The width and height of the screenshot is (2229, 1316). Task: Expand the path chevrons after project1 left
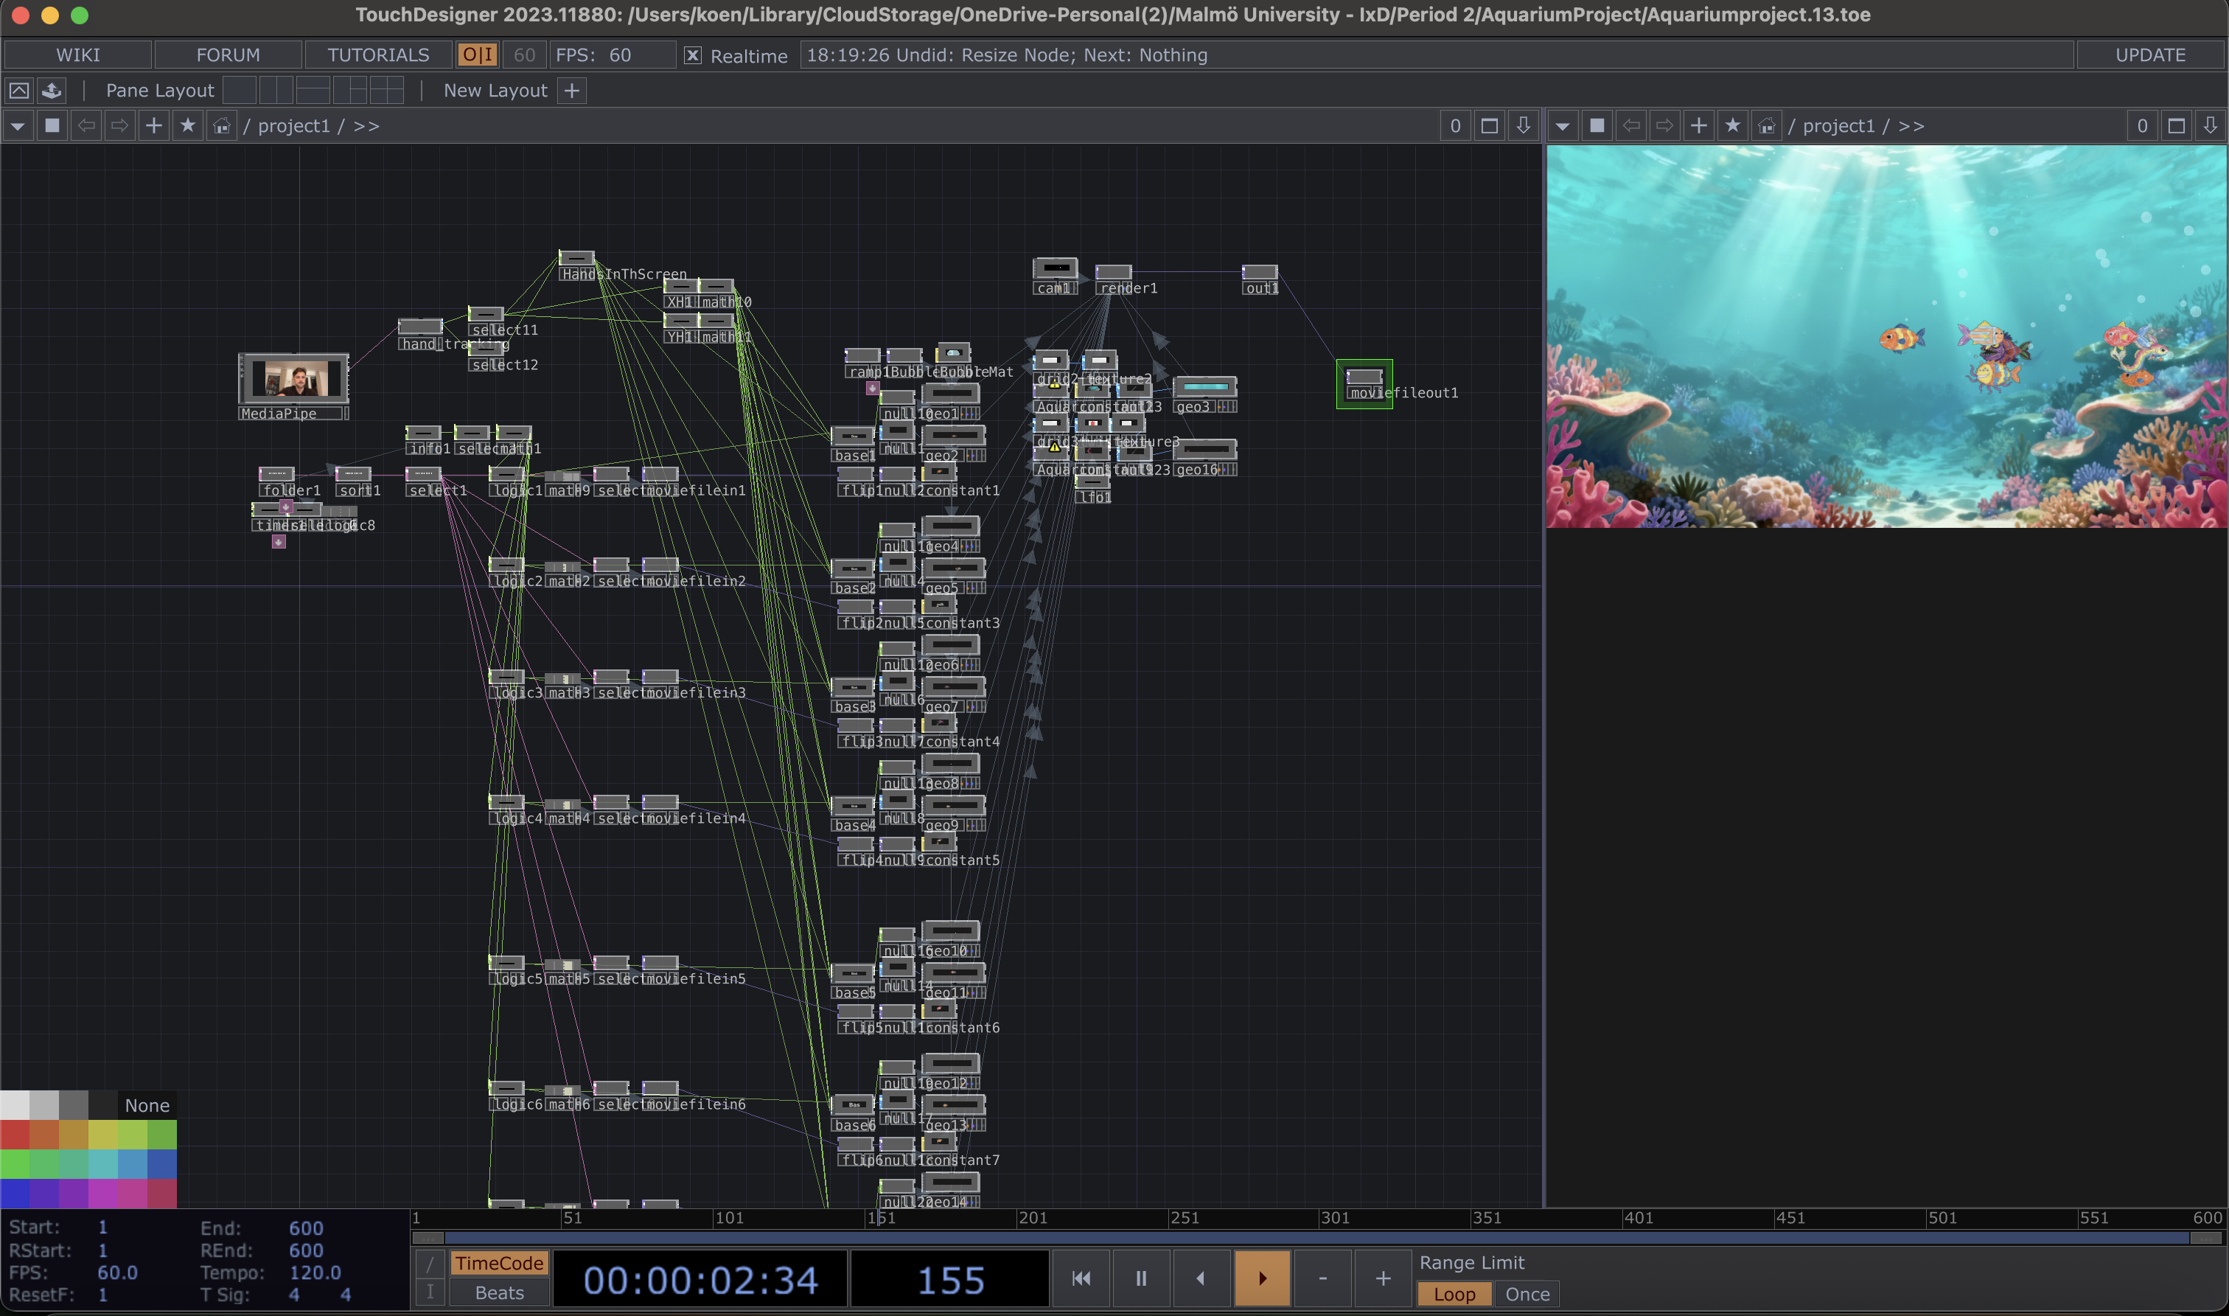click(x=366, y=126)
